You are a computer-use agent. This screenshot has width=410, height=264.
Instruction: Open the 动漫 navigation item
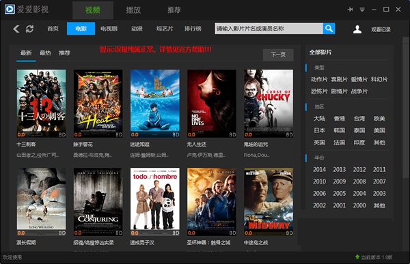tap(137, 29)
